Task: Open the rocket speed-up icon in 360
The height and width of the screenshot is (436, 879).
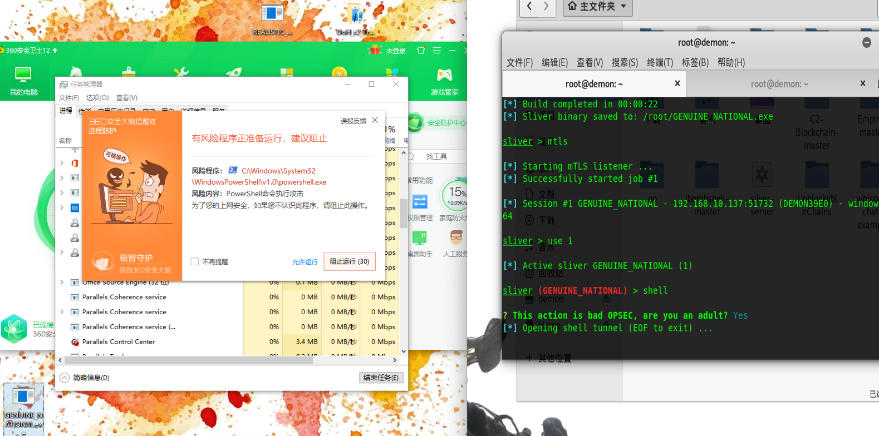Action: click(x=234, y=72)
